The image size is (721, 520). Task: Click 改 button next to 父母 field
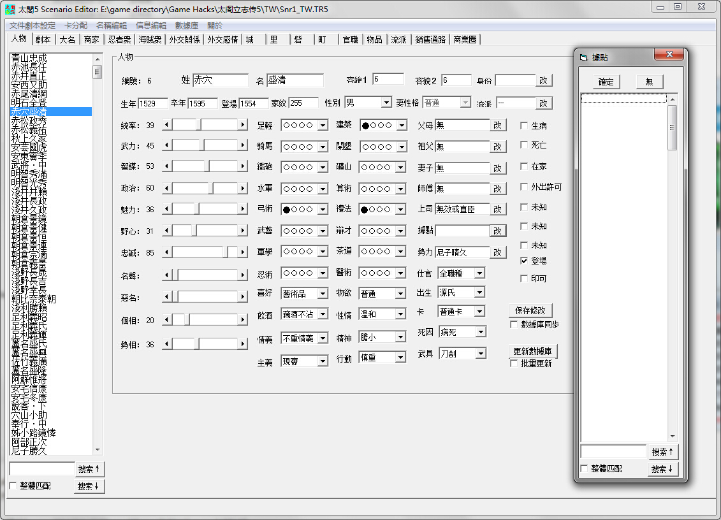(498, 126)
